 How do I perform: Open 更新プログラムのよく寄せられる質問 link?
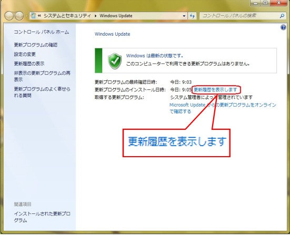(x=42, y=92)
